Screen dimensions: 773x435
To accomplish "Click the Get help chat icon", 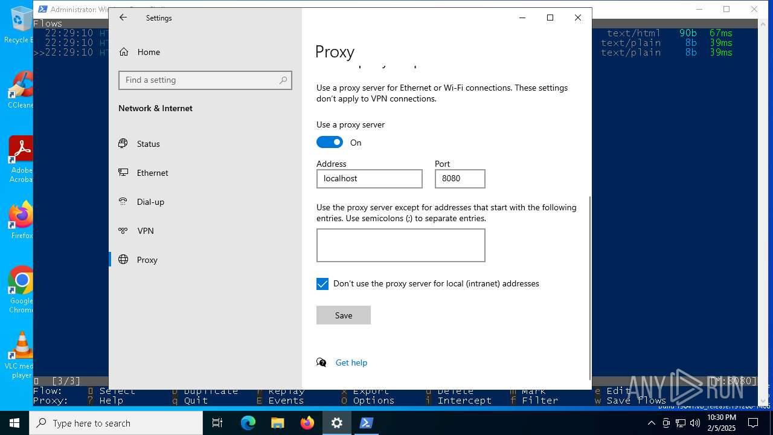I will [321, 362].
